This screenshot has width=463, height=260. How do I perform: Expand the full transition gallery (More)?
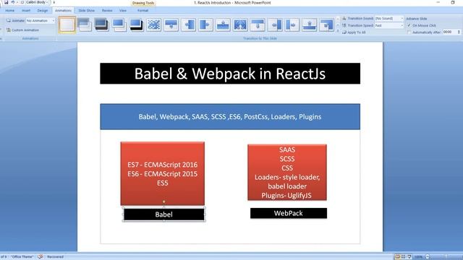tap(338, 30)
